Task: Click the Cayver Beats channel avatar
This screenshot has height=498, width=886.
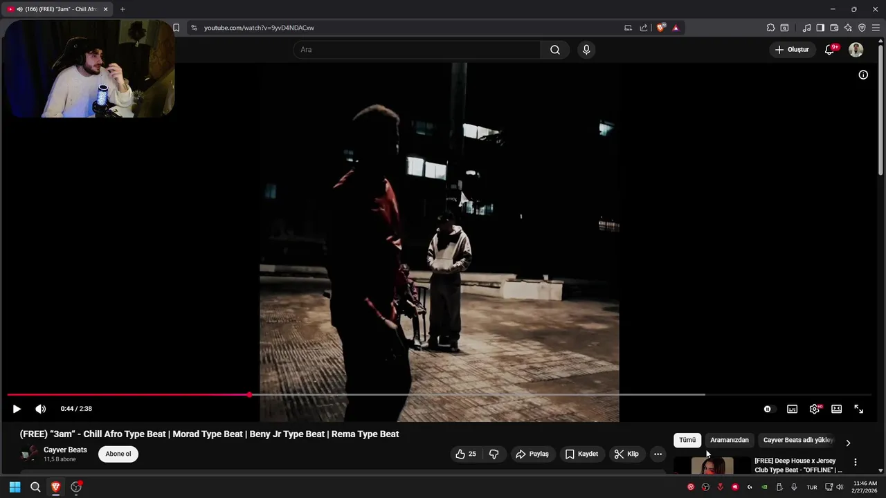Action: (30, 454)
